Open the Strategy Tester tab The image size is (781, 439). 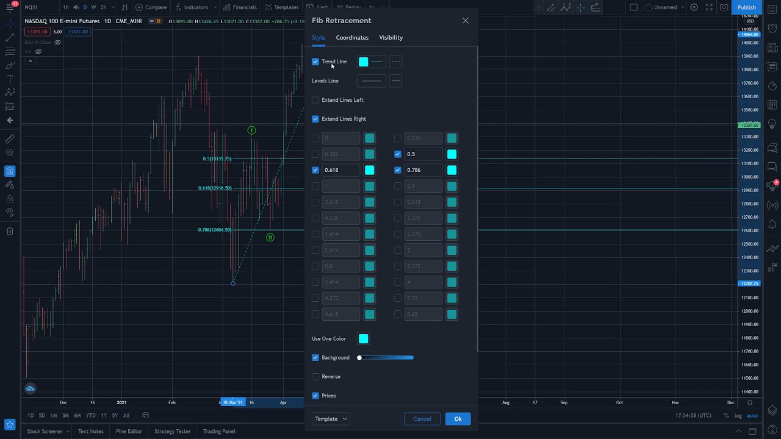[x=173, y=432]
